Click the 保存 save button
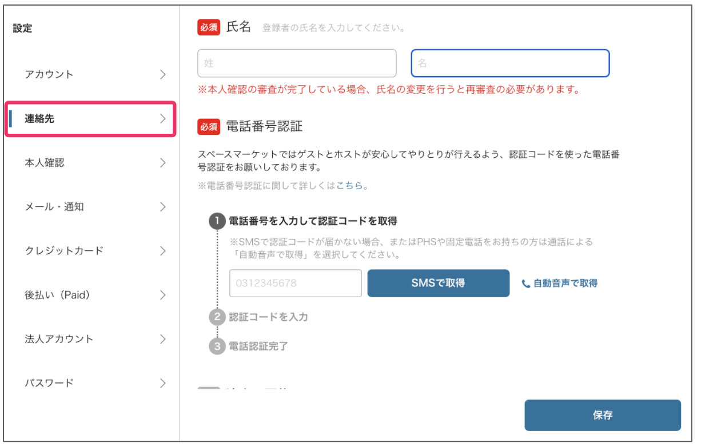The height and width of the screenshot is (447, 701). pos(603,415)
